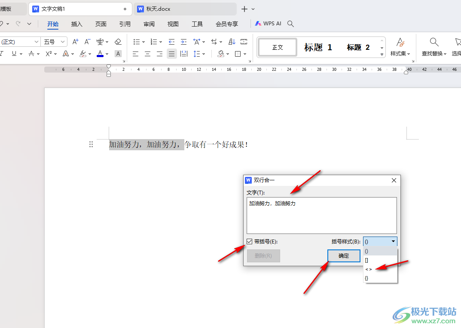The width and height of the screenshot is (461, 328).
Task: Apply underline formatting
Action: coord(14,54)
